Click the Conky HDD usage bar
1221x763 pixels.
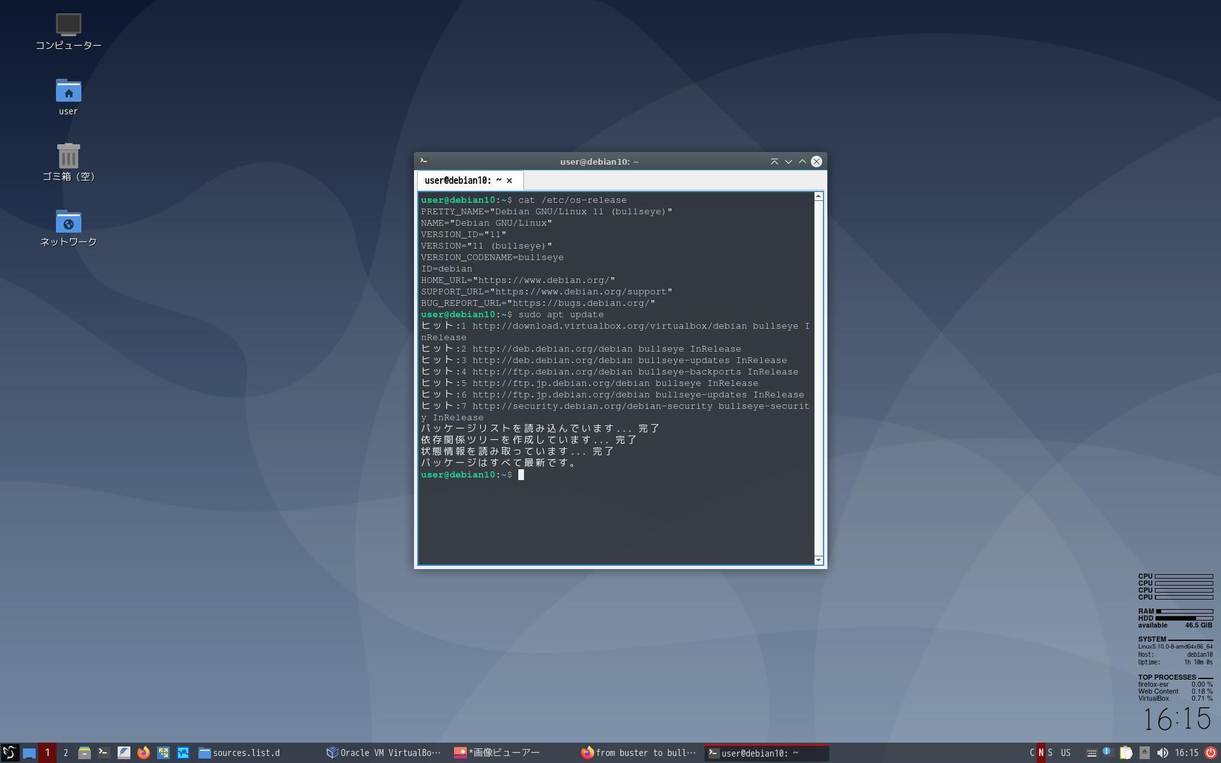coord(1184,618)
